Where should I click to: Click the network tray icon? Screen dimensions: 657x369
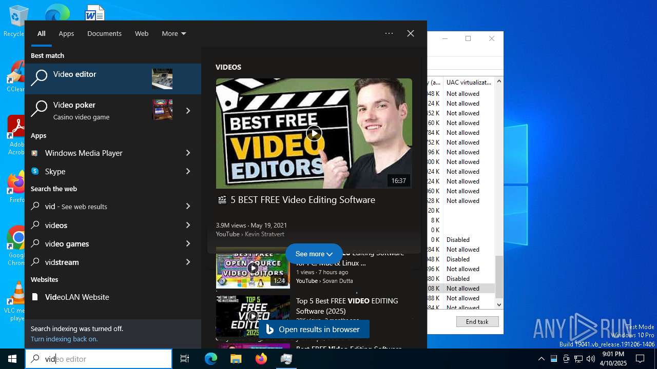[578, 359]
